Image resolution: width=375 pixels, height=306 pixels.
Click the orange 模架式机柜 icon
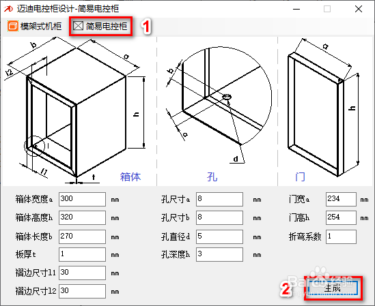13,26
